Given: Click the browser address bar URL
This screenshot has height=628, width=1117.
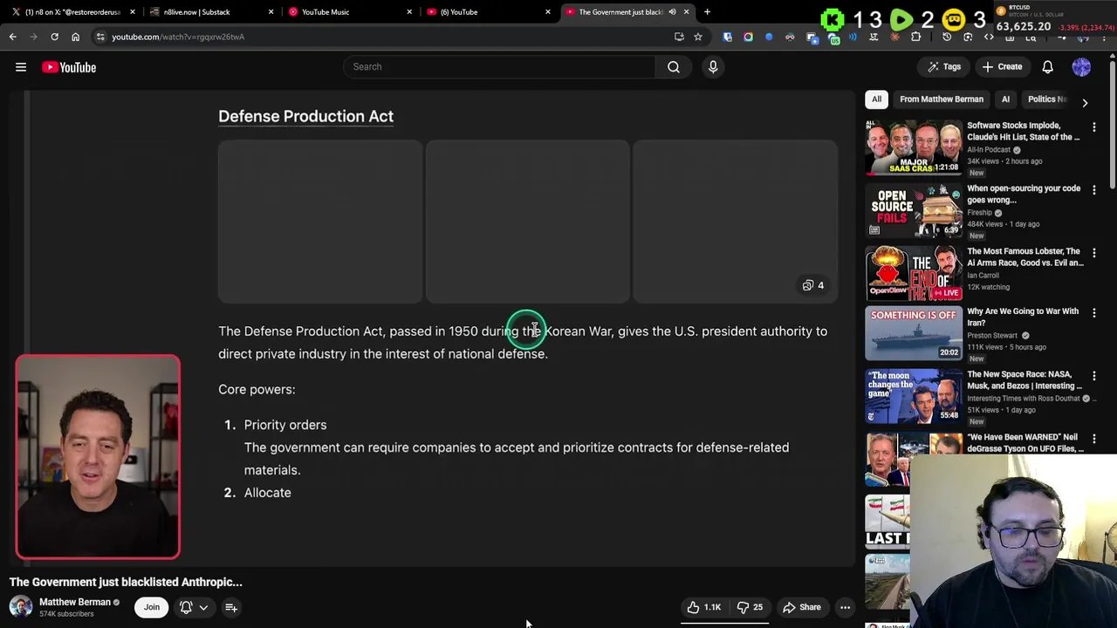Looking at the screenshot, I should (178, 37).
